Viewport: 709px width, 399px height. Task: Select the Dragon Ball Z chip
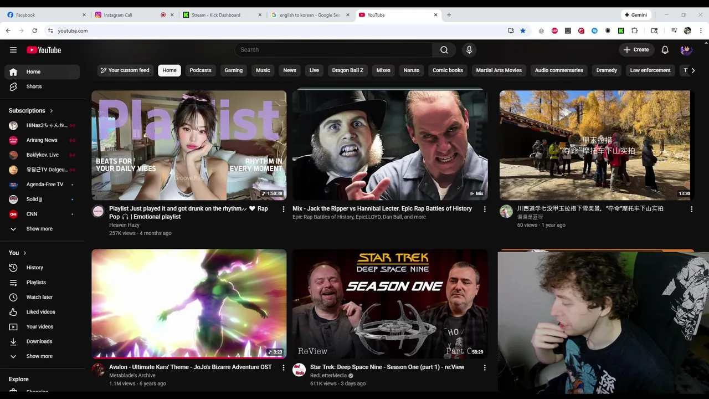[x=348, y=70]
